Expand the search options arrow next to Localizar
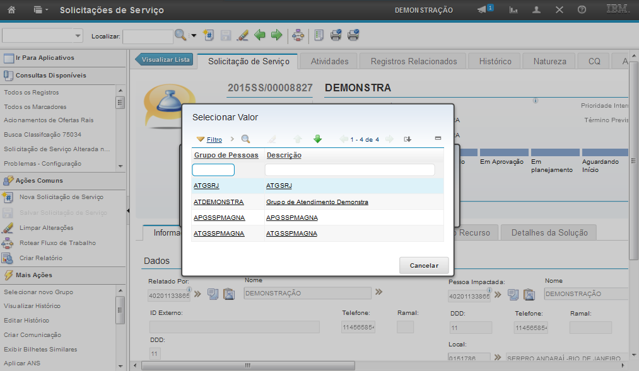The image size is (639, 371). click(x=194, y=36)
